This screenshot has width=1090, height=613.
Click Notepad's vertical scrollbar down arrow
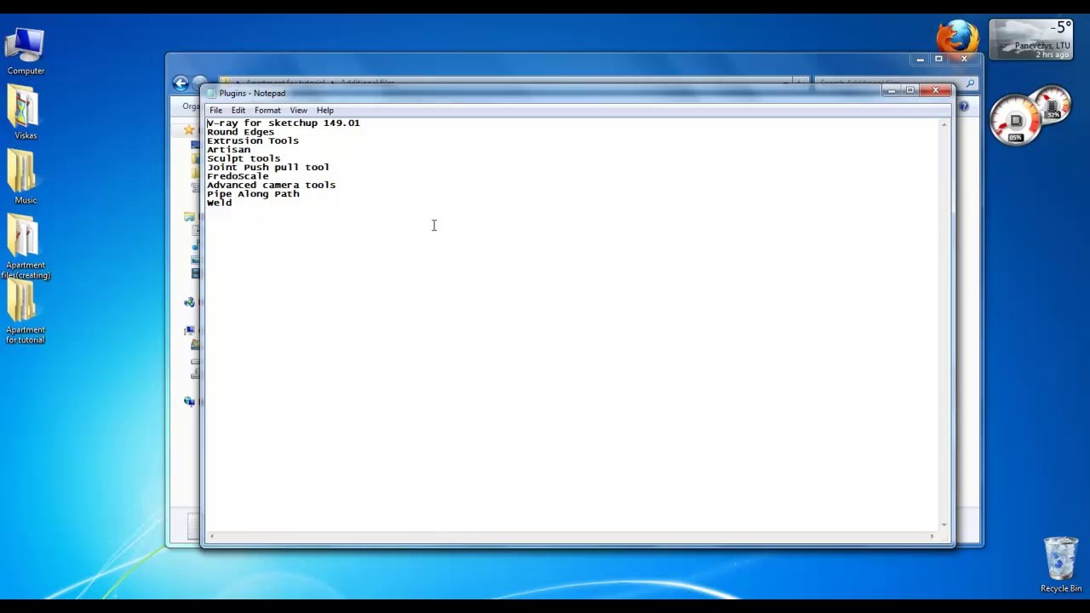tap(944, 524)
